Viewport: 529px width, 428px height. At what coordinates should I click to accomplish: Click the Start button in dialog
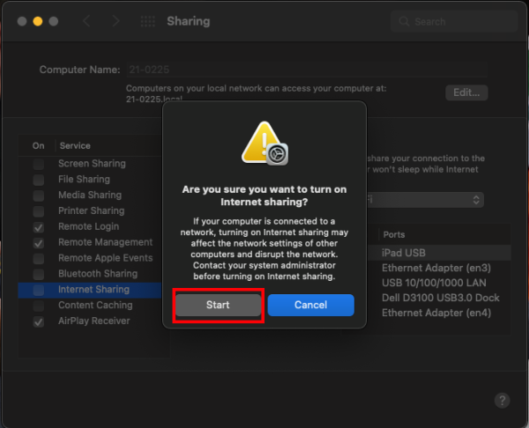click(218, 305)
